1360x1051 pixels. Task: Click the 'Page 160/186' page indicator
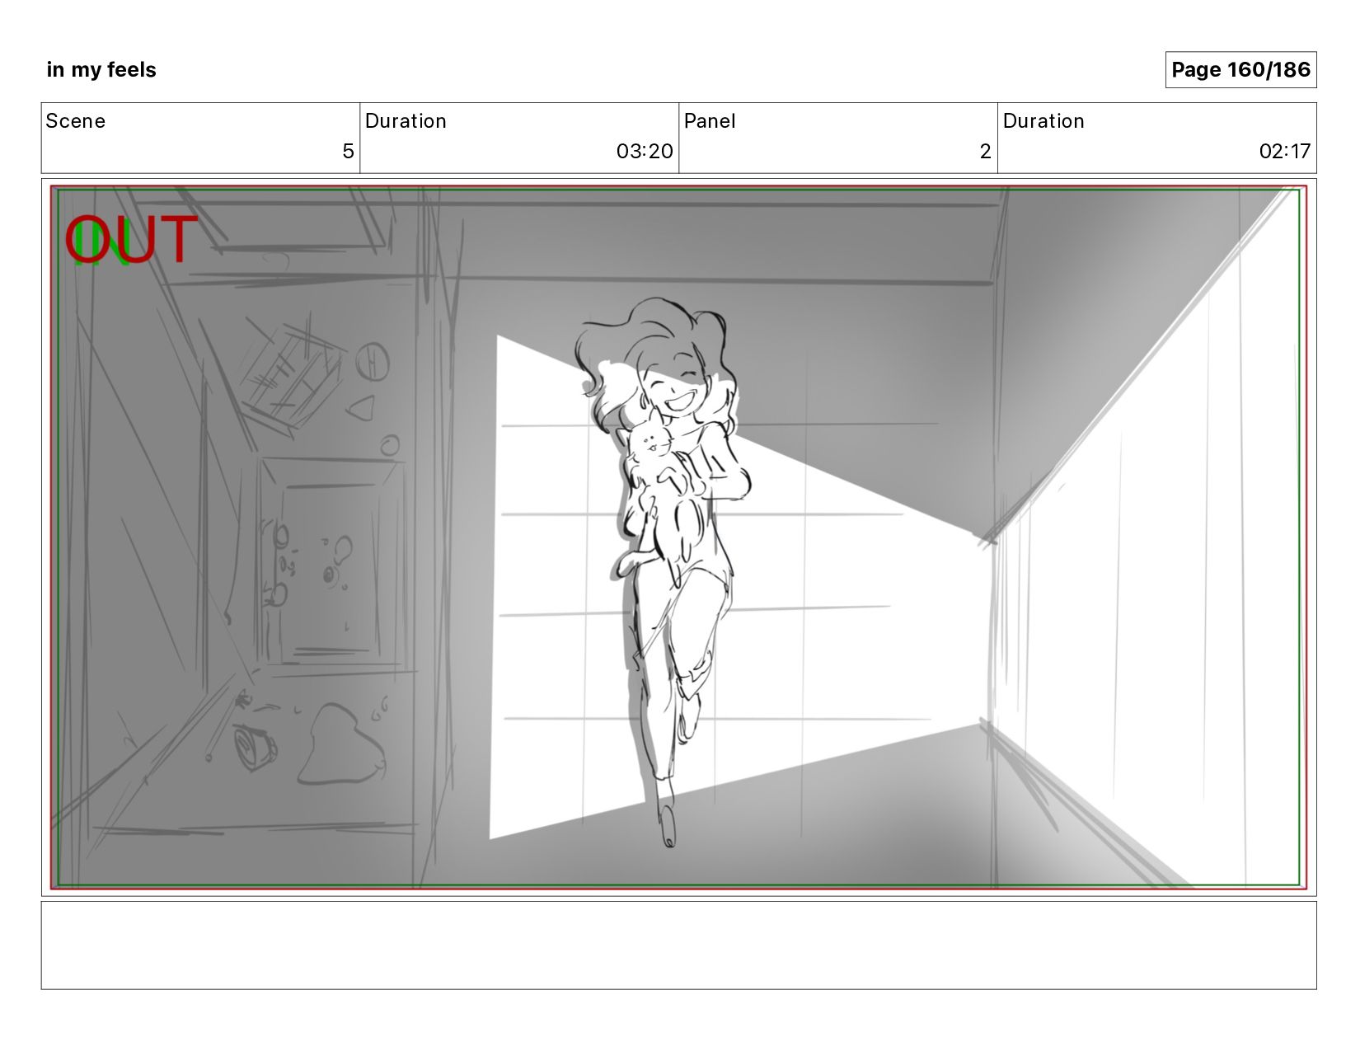(1240, 70)
